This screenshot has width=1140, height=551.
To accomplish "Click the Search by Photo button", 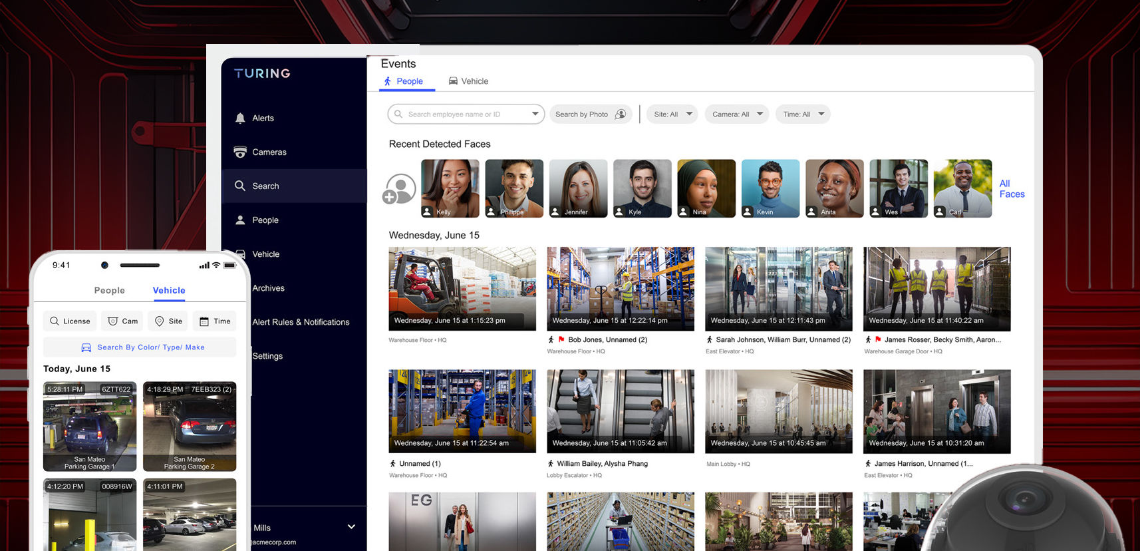I will pos(591,114).
